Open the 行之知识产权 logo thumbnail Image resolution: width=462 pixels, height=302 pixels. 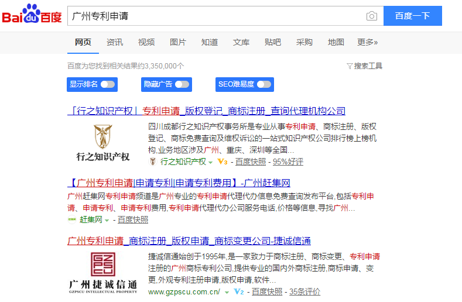[x=103, y=143]
